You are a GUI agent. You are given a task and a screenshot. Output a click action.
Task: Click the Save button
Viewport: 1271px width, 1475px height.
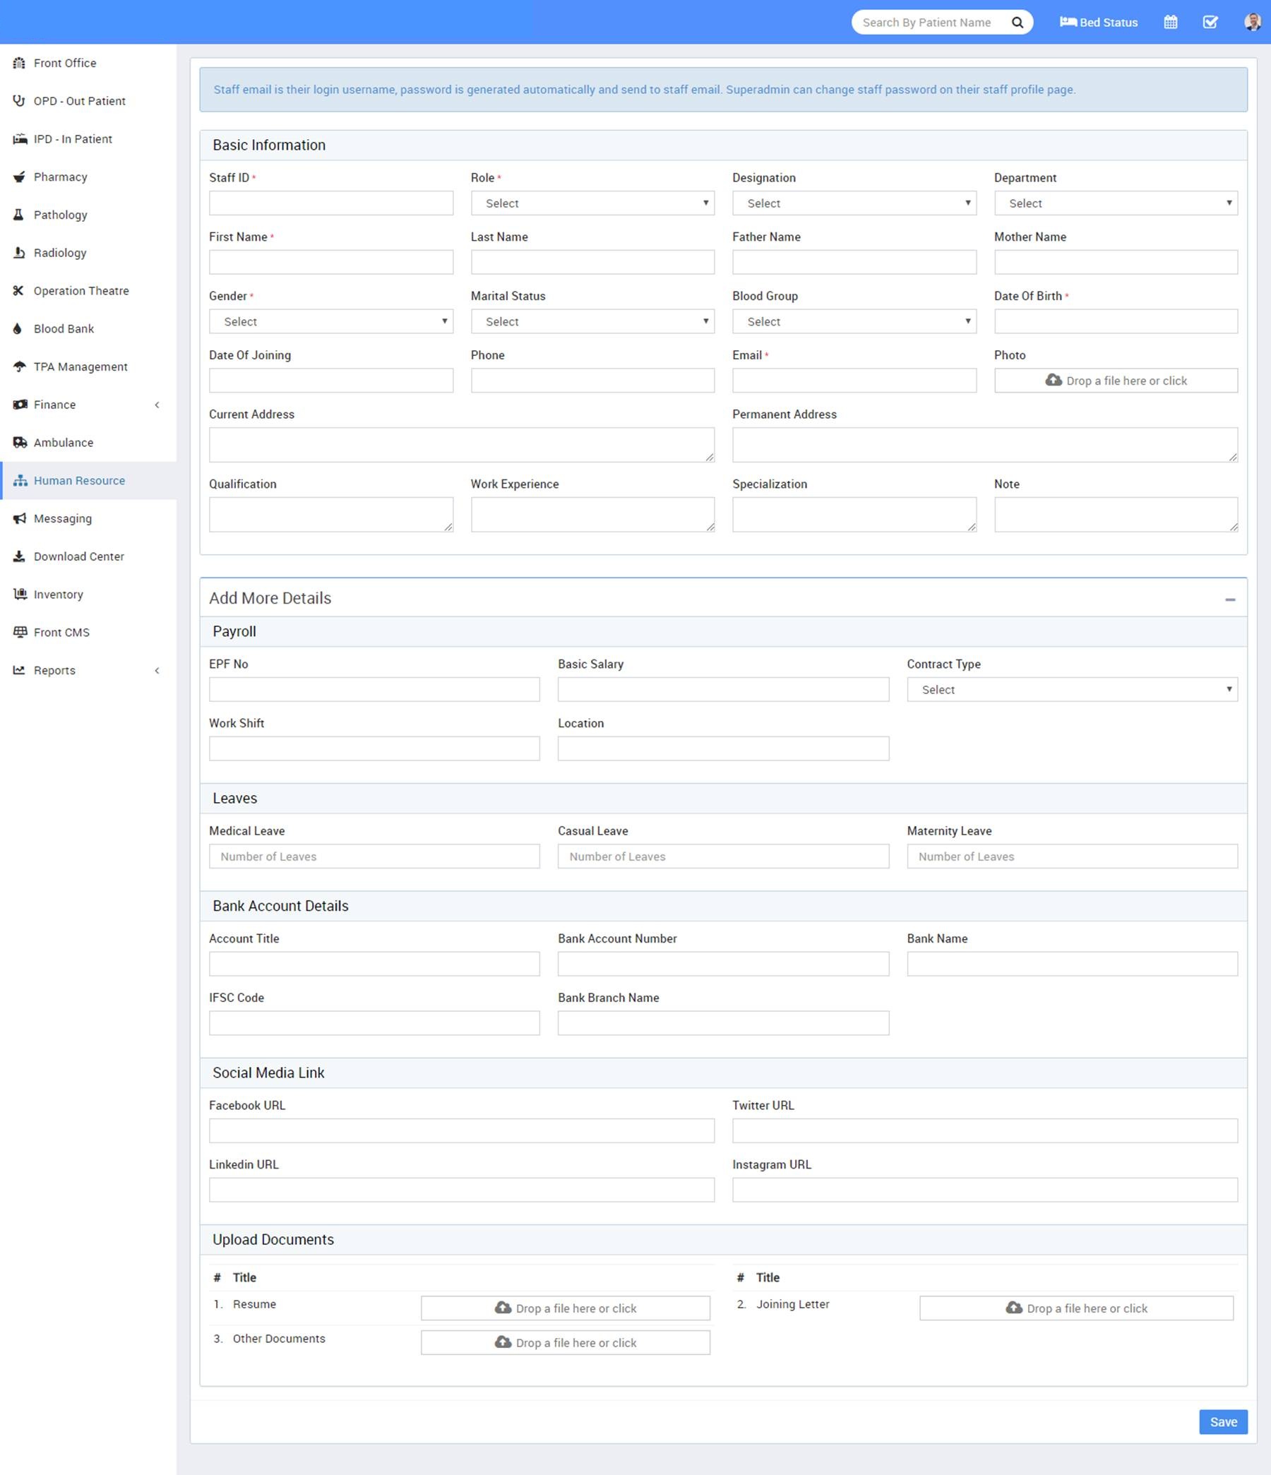(1222, 1421)
